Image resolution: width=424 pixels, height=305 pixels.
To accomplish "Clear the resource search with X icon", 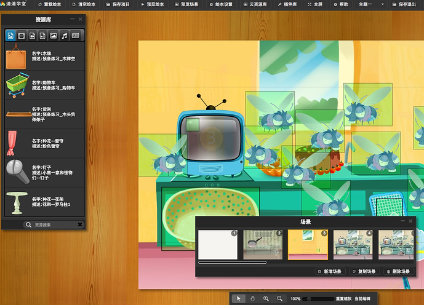I will point(80,224).
